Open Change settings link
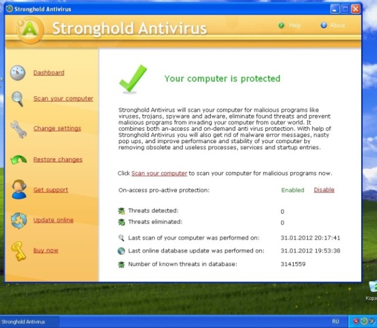Viewport: 377px width, 328px height. point(57,129)
